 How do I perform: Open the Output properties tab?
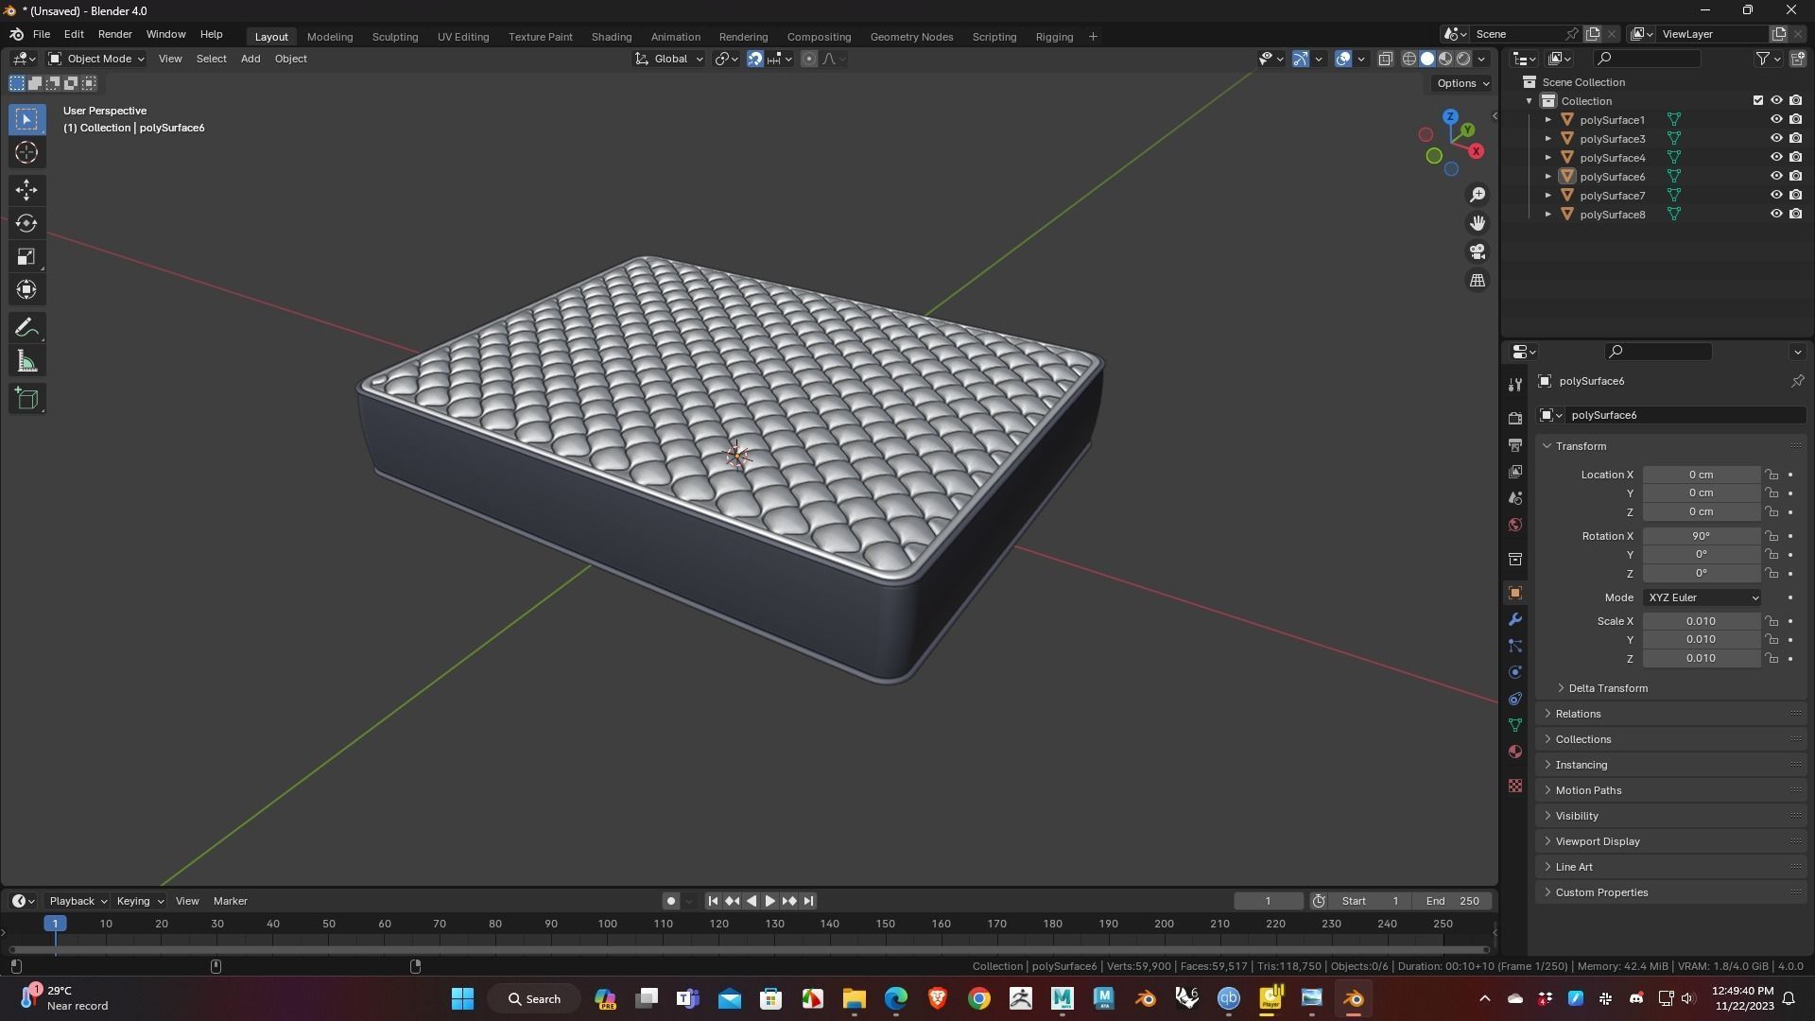pos(1515,444)
